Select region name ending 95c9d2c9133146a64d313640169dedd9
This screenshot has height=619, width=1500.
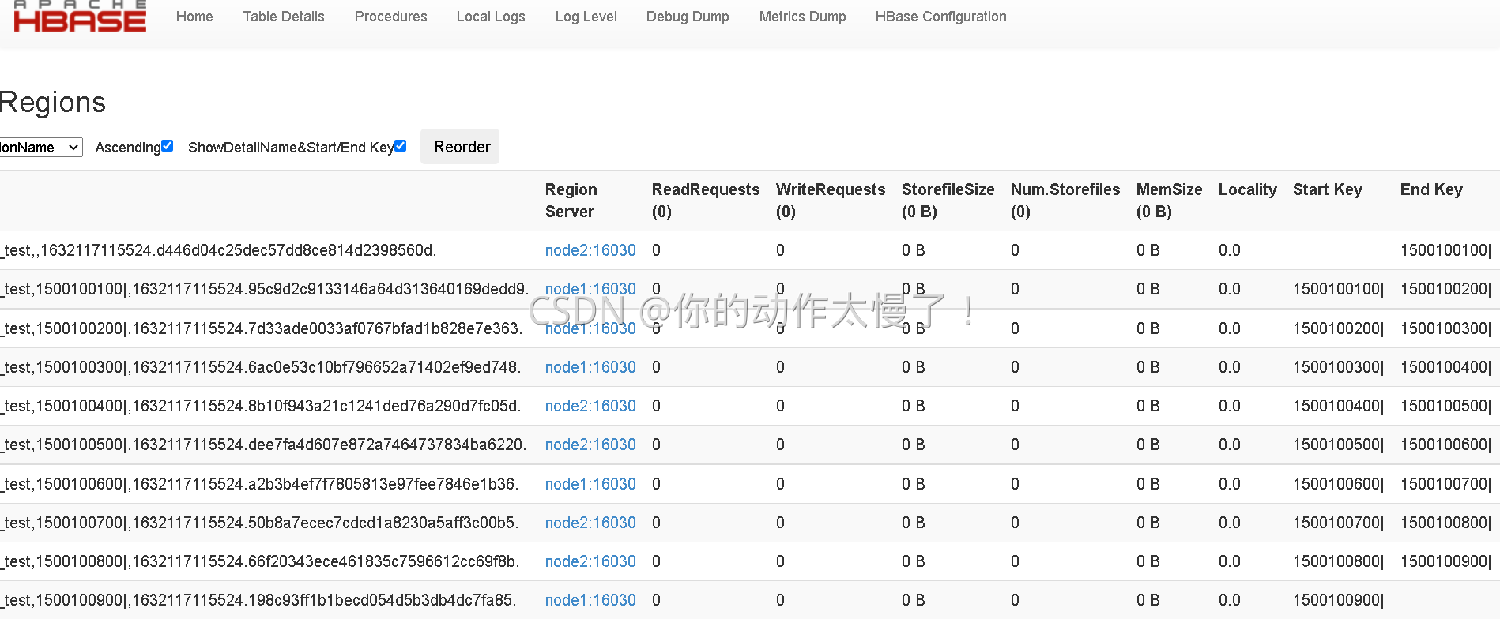pyautogui.click(x=264, y=289)
